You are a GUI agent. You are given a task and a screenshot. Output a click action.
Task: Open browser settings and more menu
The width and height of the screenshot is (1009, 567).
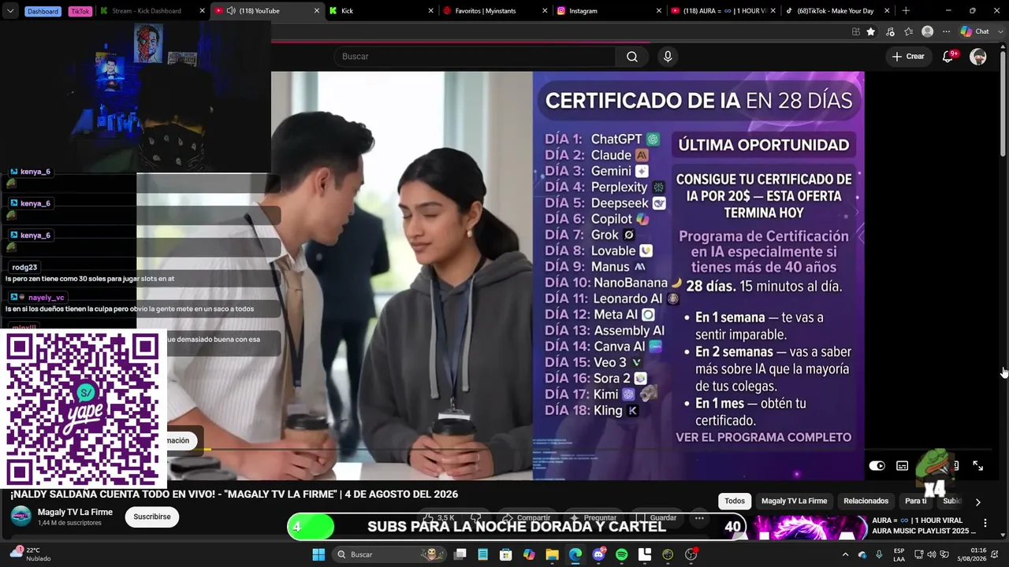947,31
